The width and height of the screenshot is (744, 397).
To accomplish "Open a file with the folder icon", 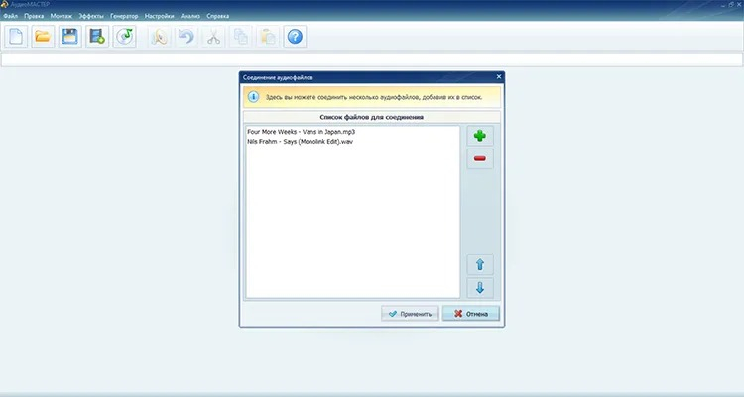I will [x=43, y=37].
